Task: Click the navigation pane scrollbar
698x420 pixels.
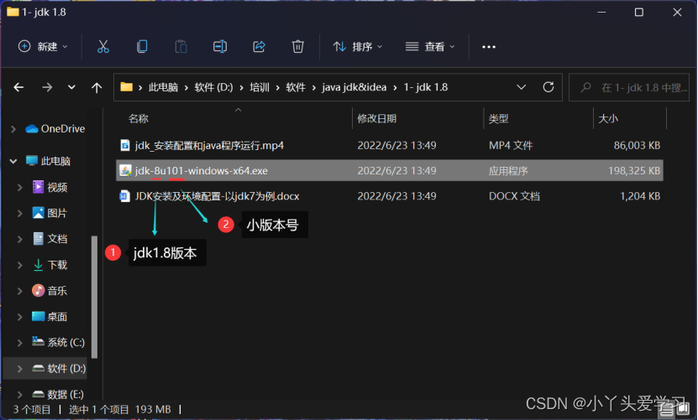Action: tap(94, 297)
